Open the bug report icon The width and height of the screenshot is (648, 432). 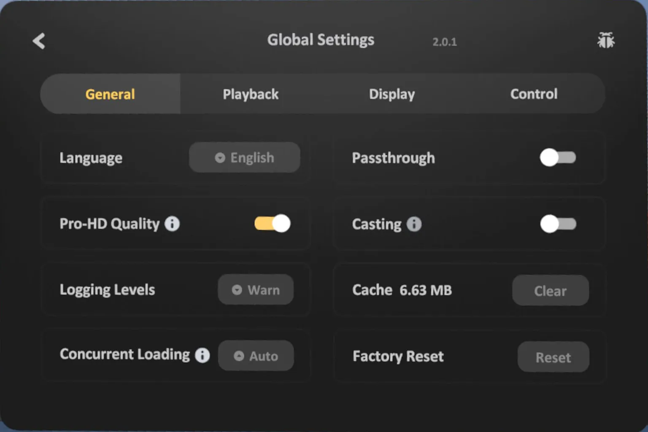click(x=606, y=40)
